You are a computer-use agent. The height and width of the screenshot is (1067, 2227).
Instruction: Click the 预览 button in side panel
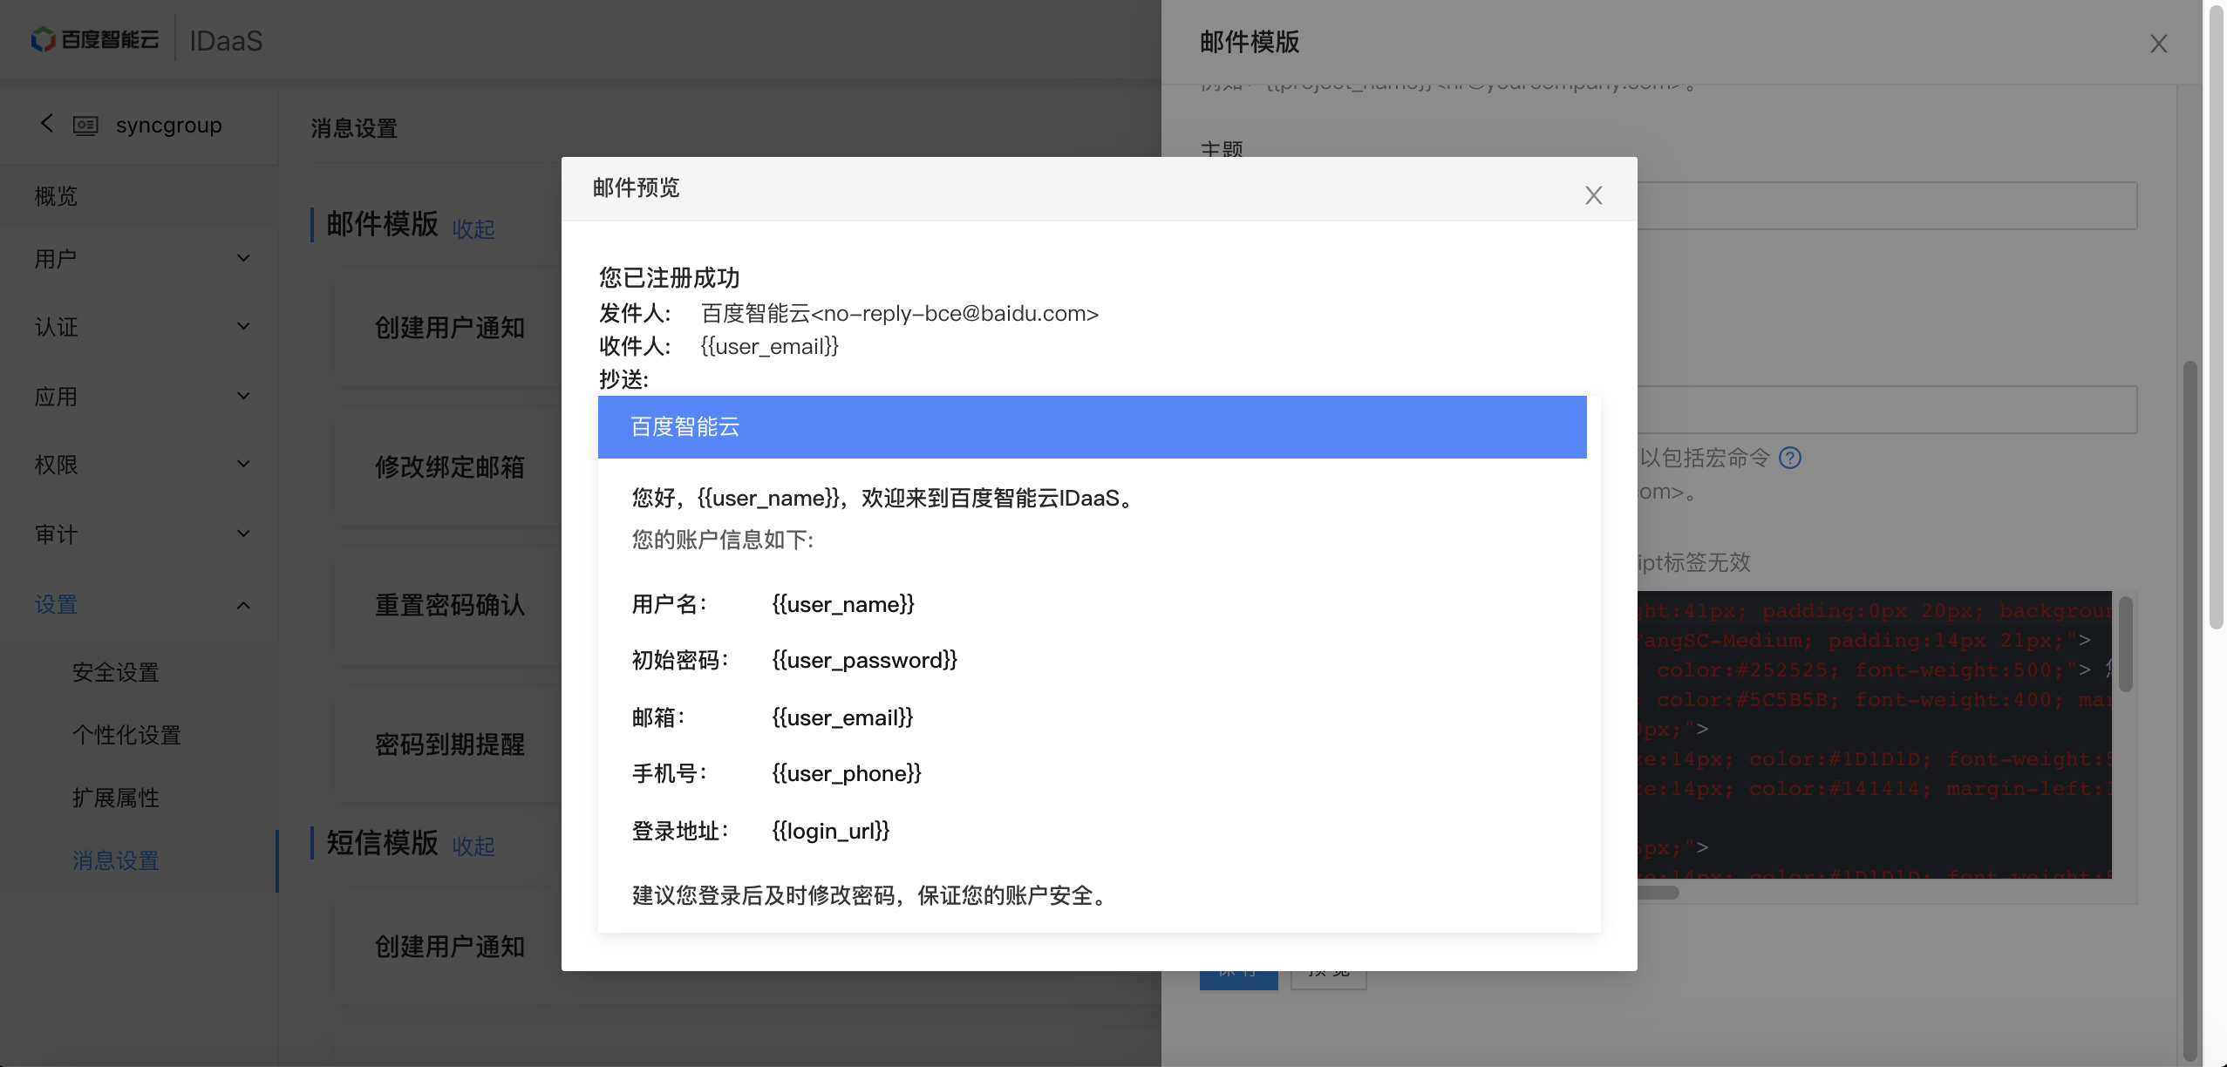coord(1328,980)
